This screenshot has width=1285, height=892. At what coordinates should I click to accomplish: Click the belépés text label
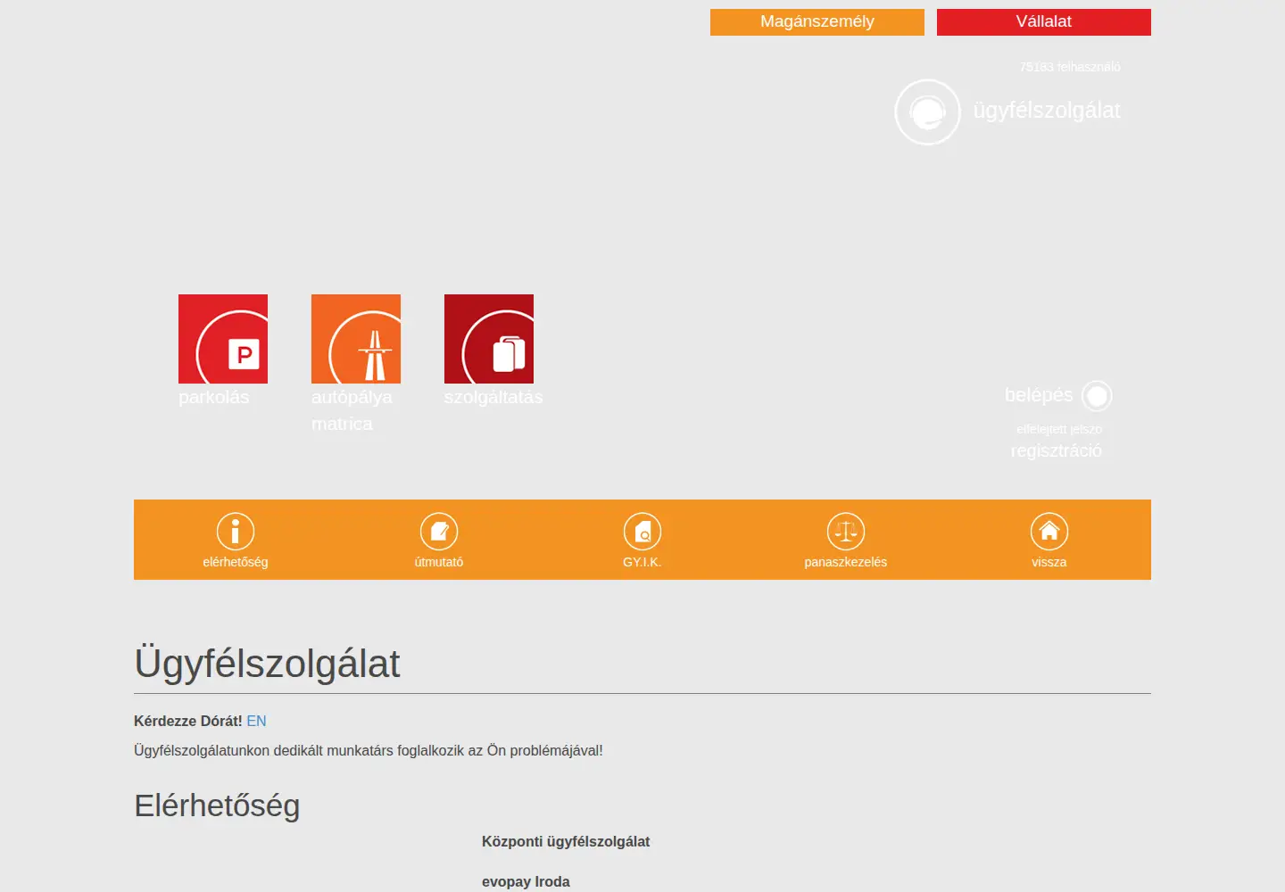click(1039, 395)
